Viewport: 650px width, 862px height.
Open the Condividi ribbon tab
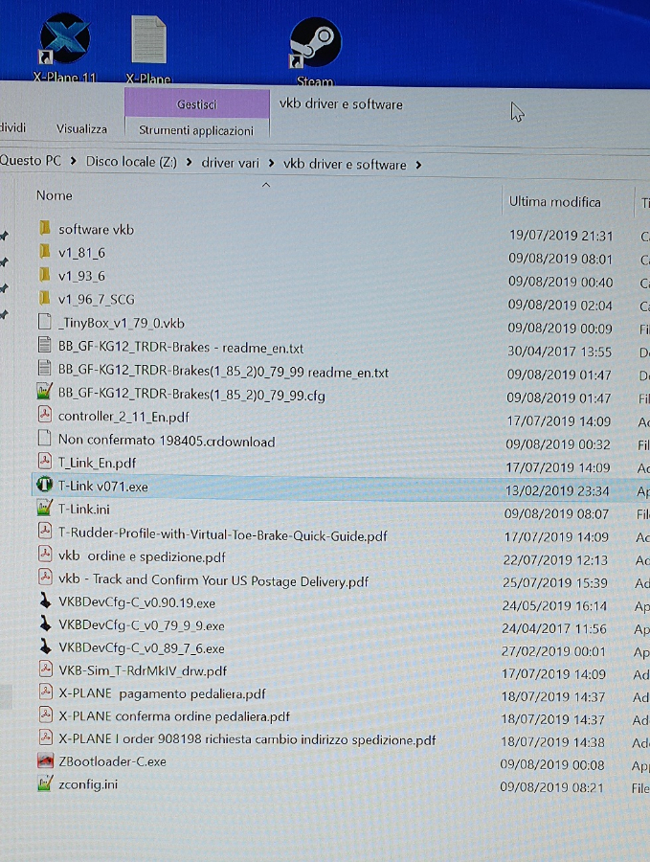(x=12, y=127)
